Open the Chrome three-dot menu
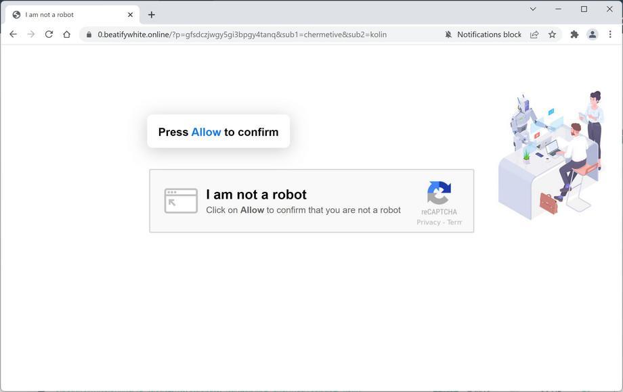623x392 pixels. coord(610,34)
